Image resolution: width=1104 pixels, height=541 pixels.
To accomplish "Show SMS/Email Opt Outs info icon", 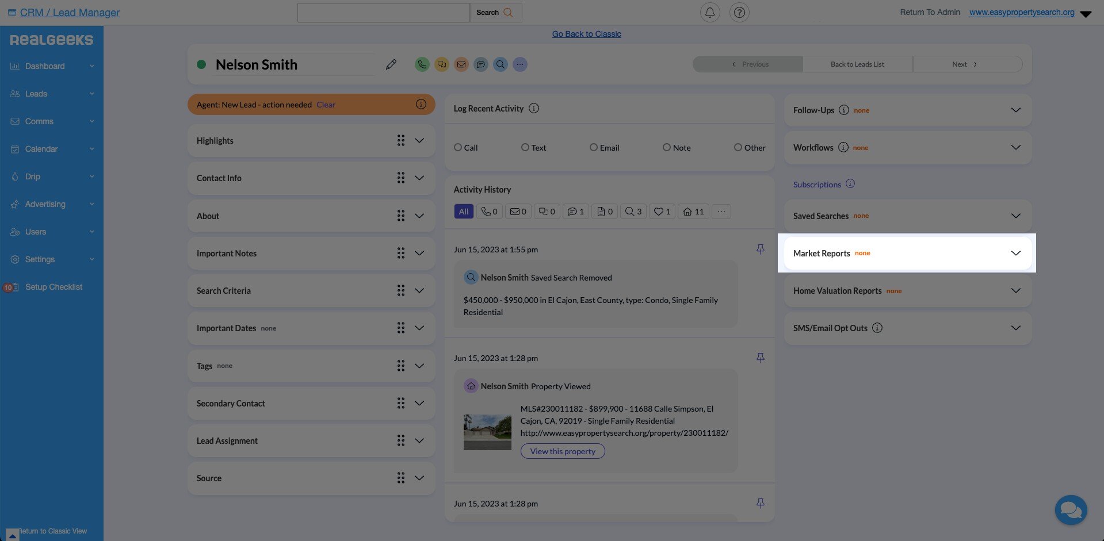I will (877, 328).
